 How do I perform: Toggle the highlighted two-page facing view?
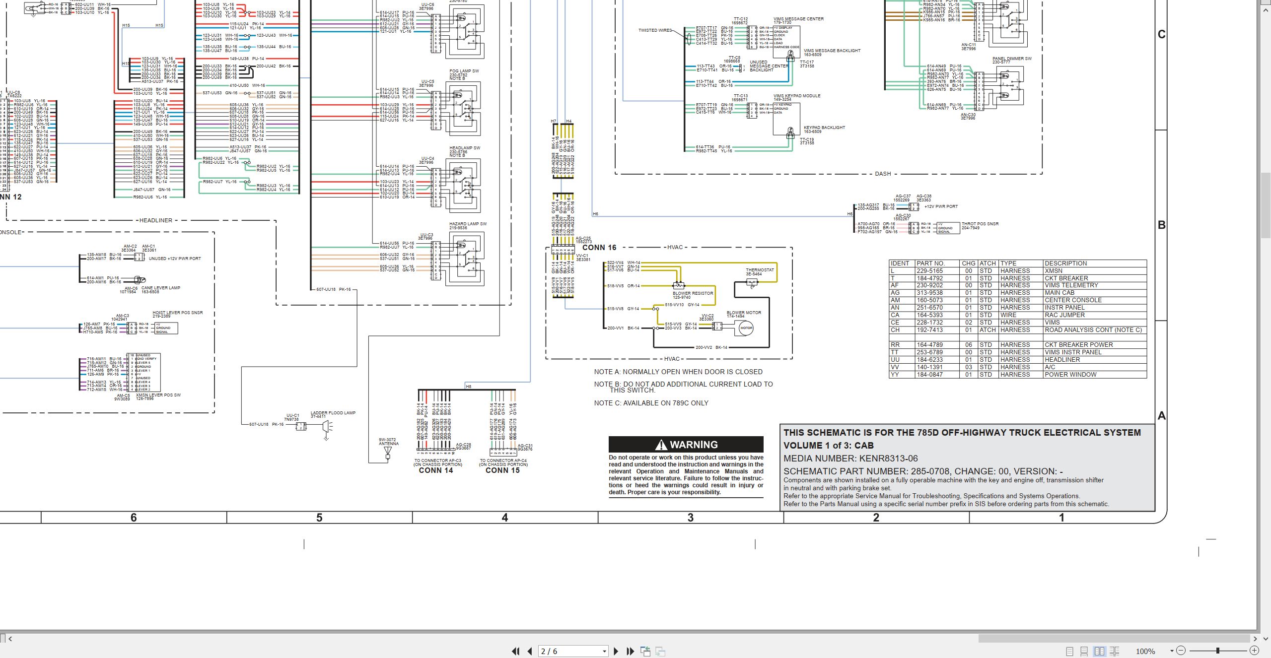[1099, 651]
